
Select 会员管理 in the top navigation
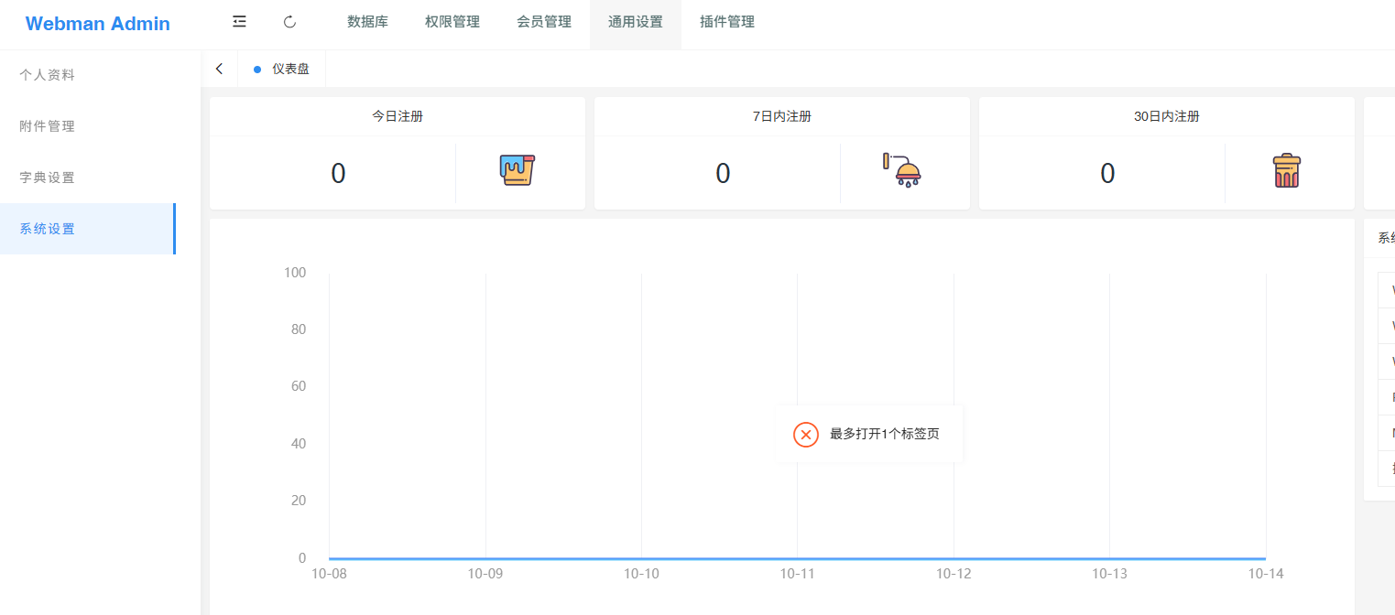(544, 22)
